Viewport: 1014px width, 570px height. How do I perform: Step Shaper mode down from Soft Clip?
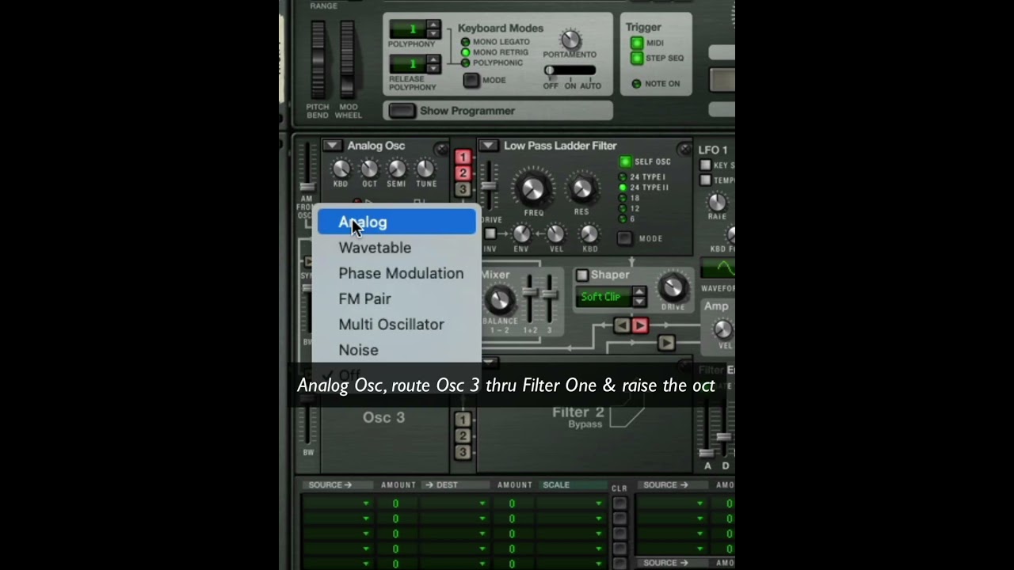pos(639,302)
